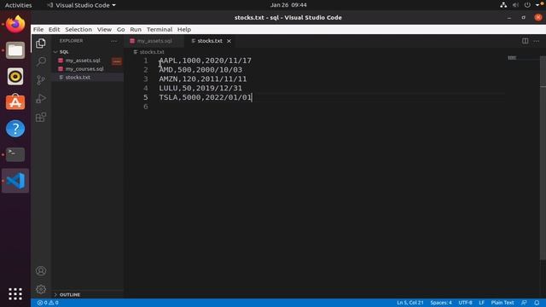Click LF end of line selector
The width and height of the screenshot is (546, 307).
(481, 303)
